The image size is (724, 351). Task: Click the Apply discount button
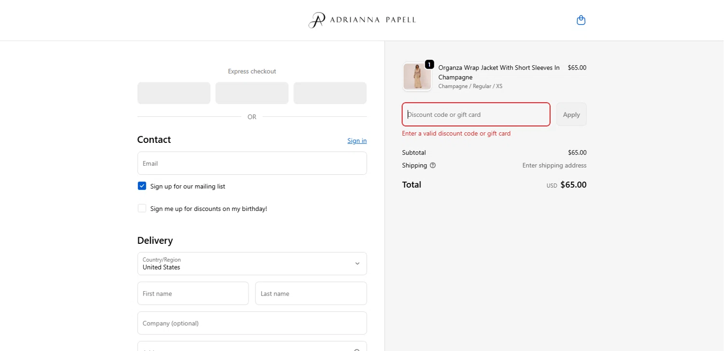(571, 114)
